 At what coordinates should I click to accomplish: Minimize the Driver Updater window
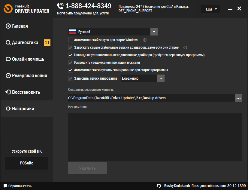tap(230, 9)
